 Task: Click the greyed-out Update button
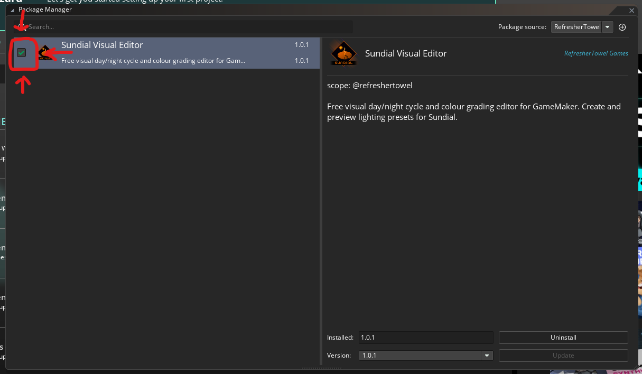pos(563,356)
